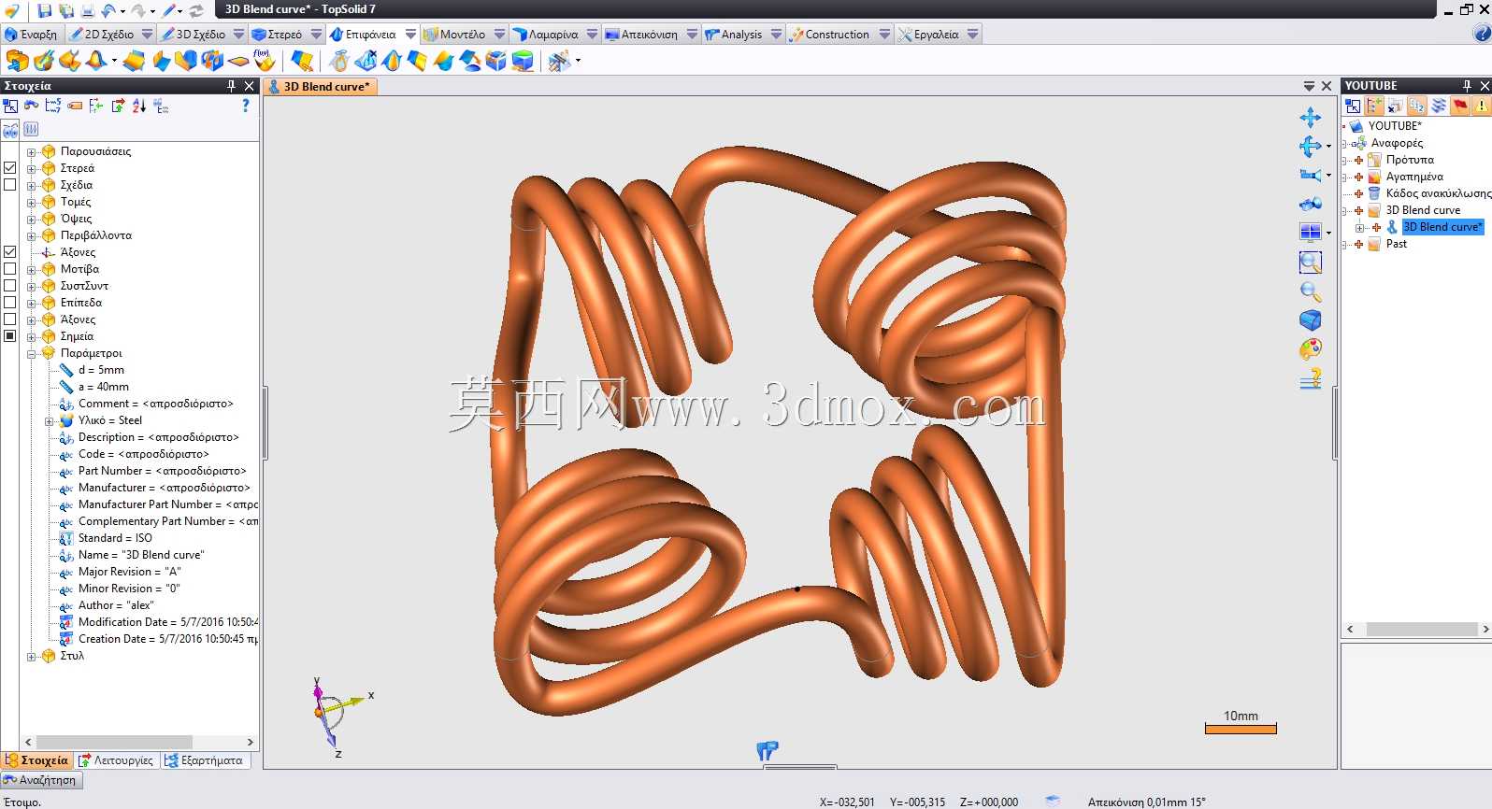1492x809 pixels.
Task: Click the Save icon in title toolbar
Action: pyautogui.click(x=44, y=10)
